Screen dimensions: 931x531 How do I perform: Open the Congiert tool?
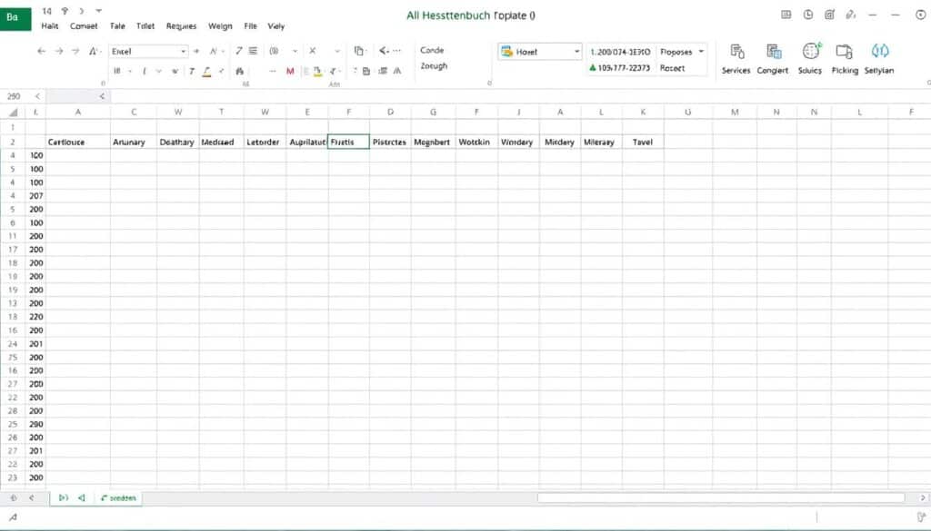point(773,59)
